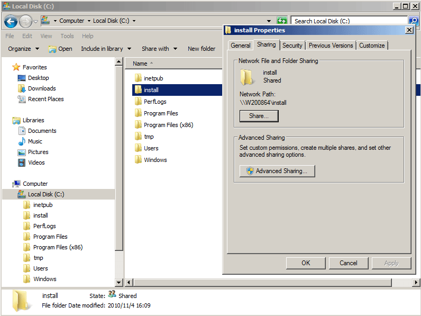Image resolution: width=421 pixels, height=316 pixels.
Task: Select Libraries in navigation pane
Action: pyautogui.click(x=28, y=120)
